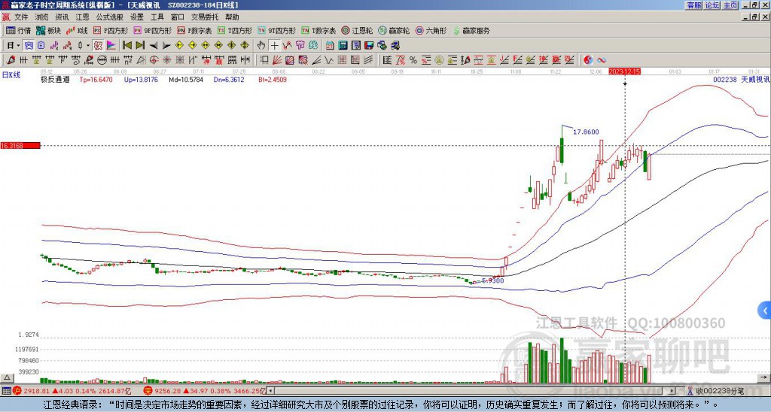
Task: Click the yin-yang taiji icon
Action: tap(589, 60)
